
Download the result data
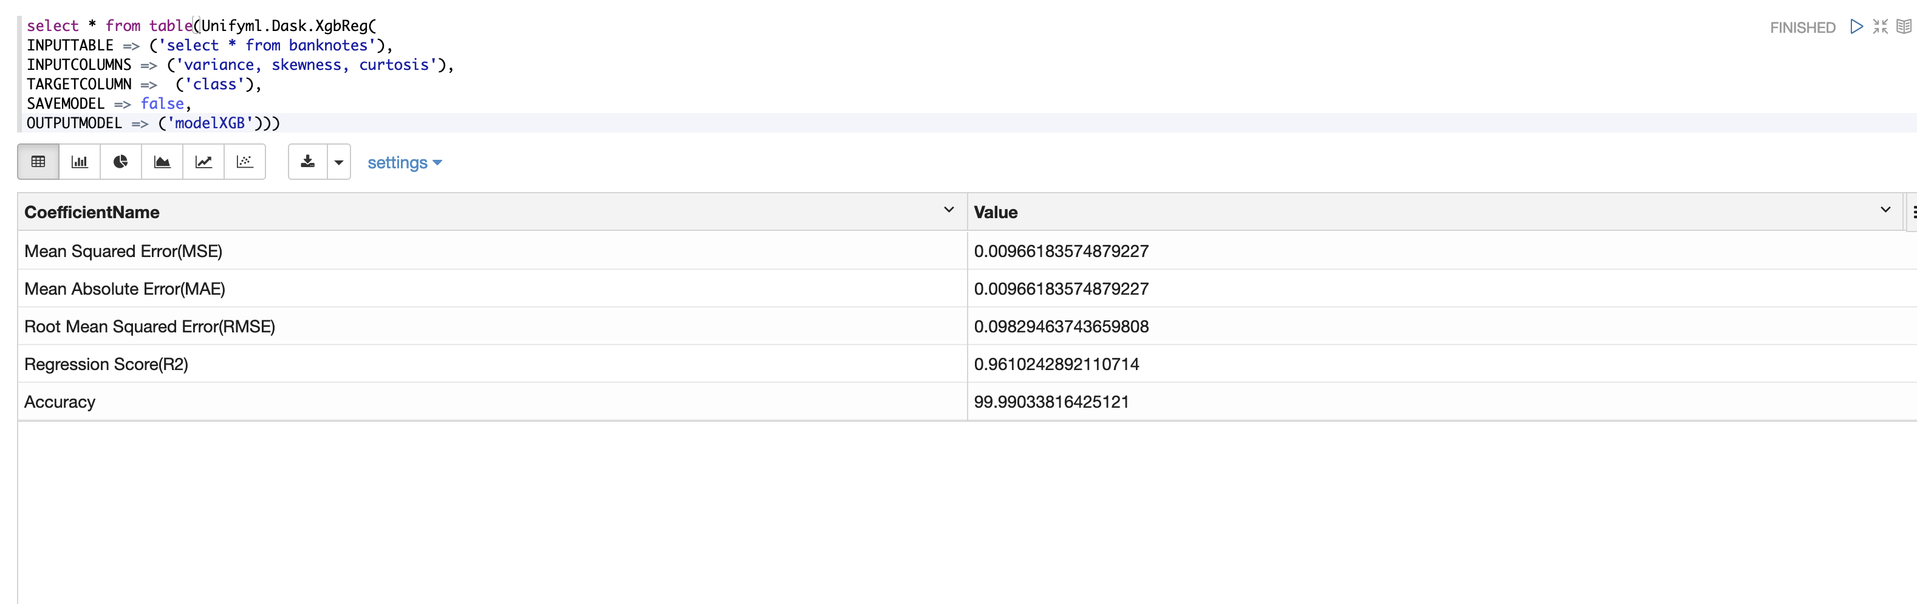308,162
